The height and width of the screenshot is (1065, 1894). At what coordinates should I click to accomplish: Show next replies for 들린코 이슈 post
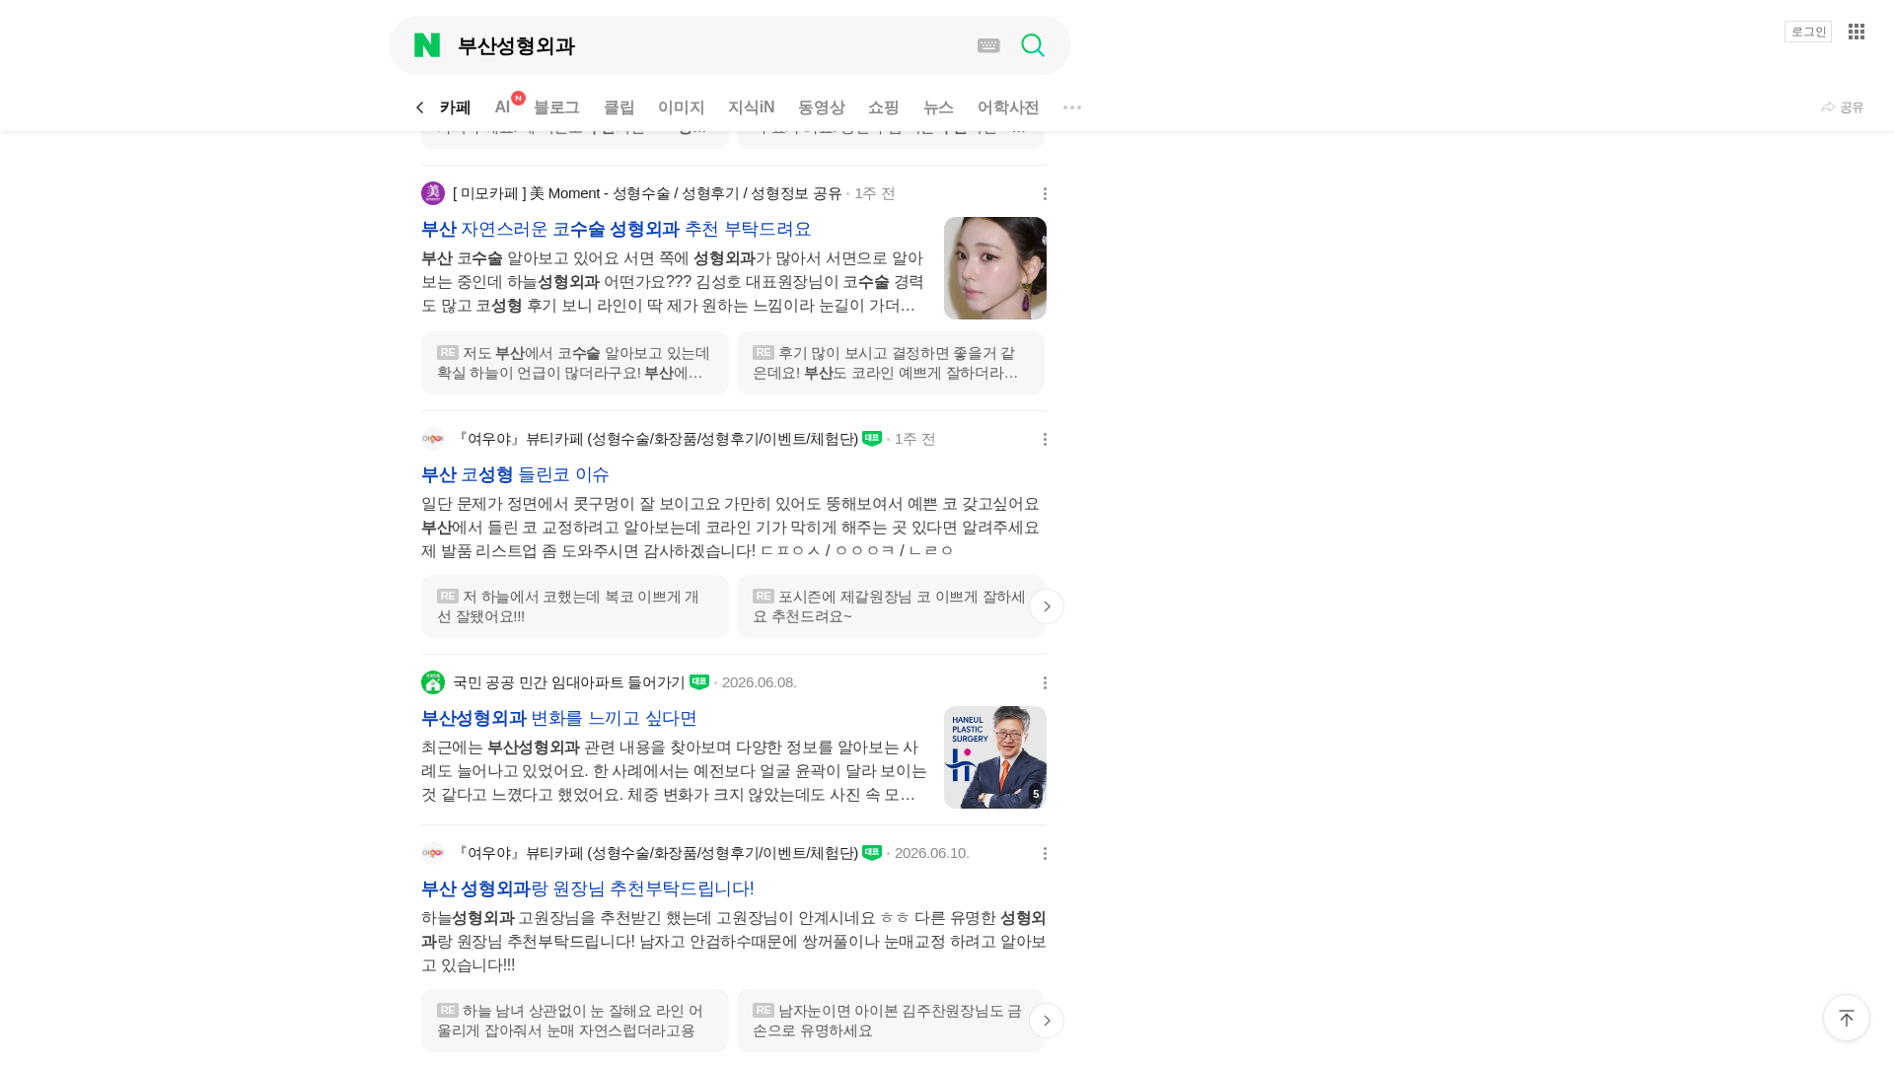(1047, 606)
